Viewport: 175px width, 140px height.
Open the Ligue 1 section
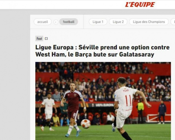98,22
